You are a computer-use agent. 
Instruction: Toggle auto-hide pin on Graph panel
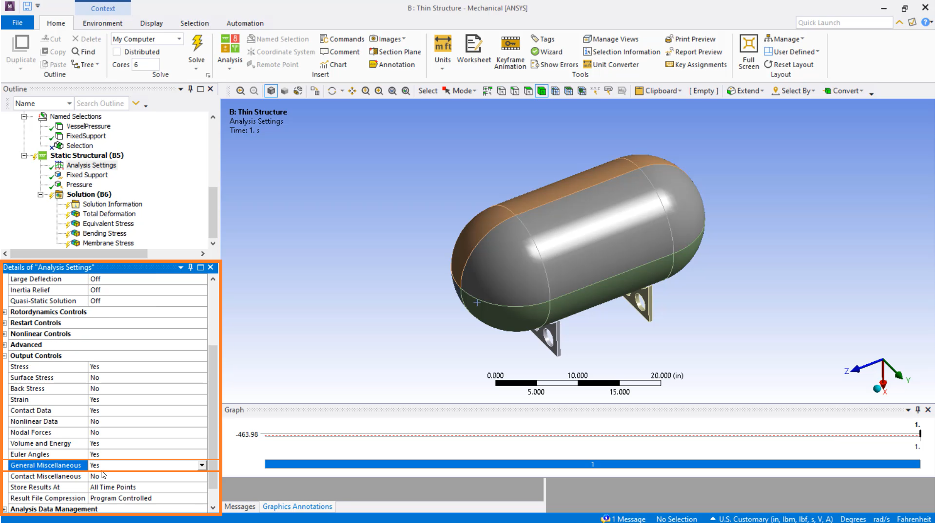point(917,410)
